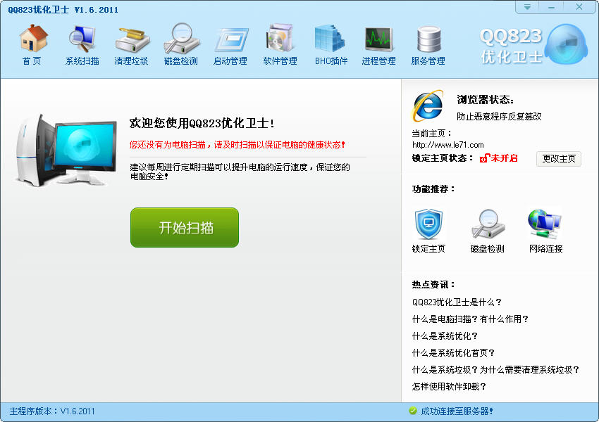
Task: Click 磁盘检测 under 功能推荐
Action: 488,226
